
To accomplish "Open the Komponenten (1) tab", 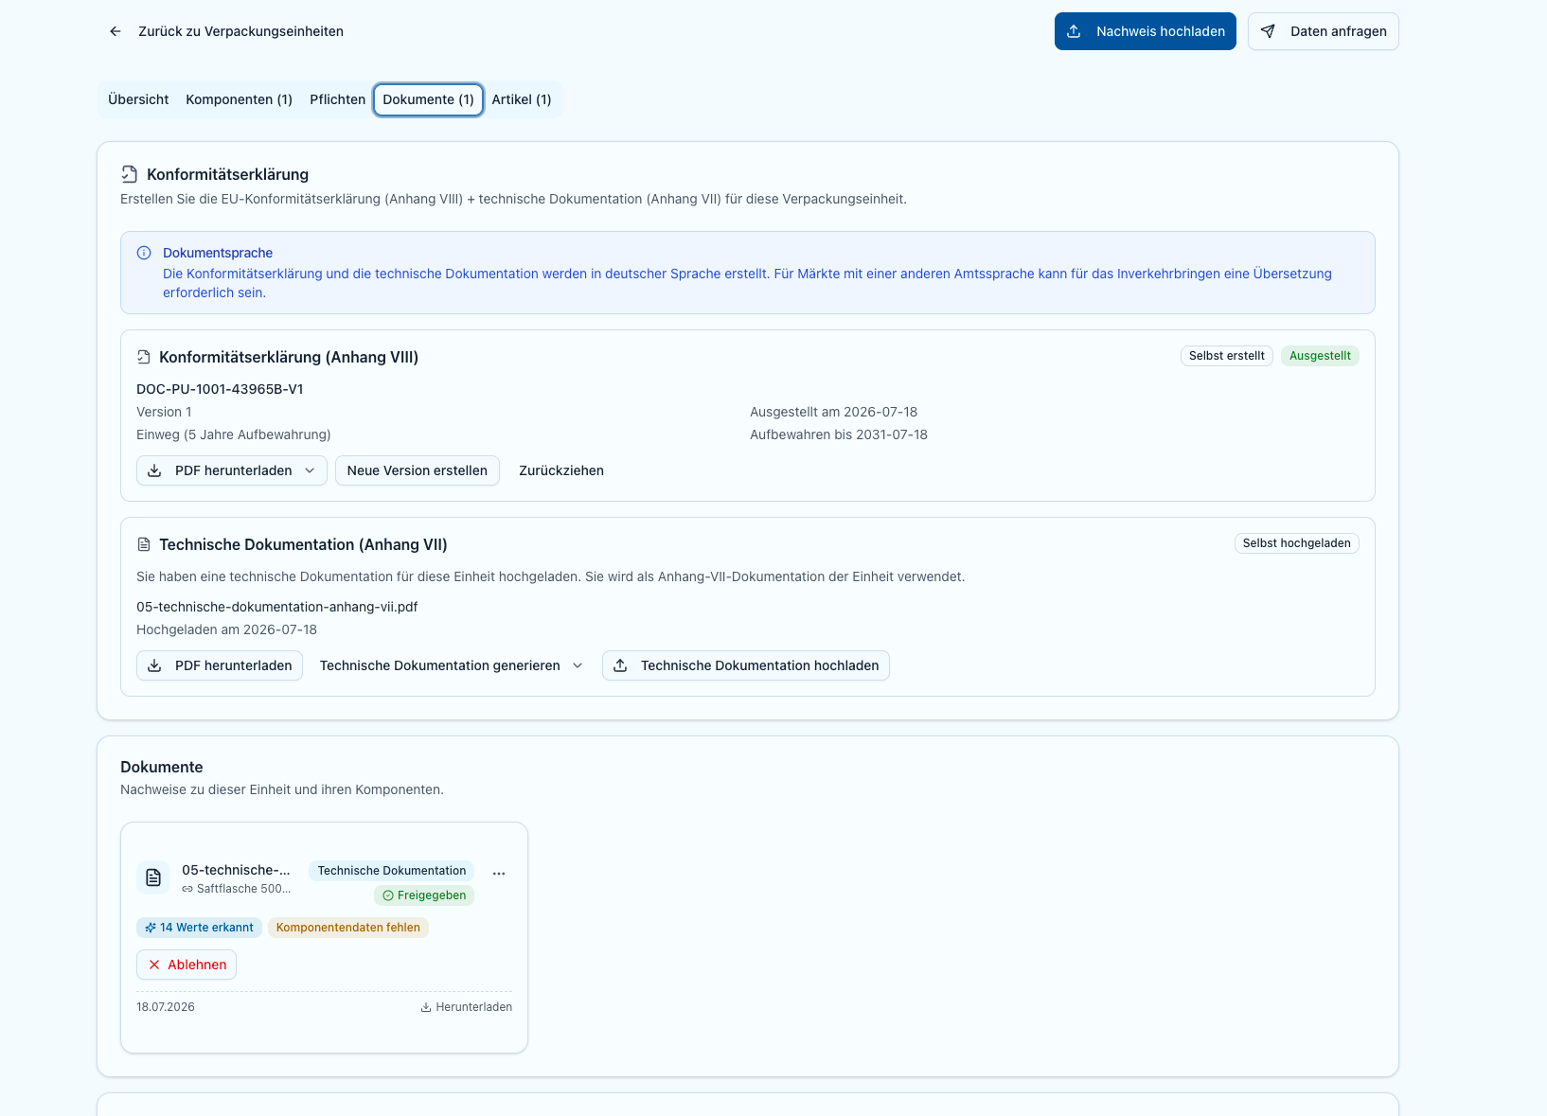I will [x=239, y=99].
